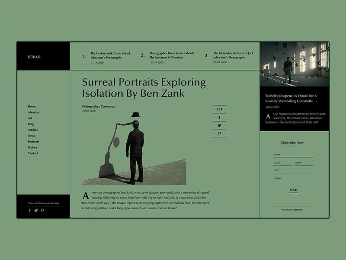
Task: Open top article number 3 dated 08.03.2020
Action: tap(229, 58)
